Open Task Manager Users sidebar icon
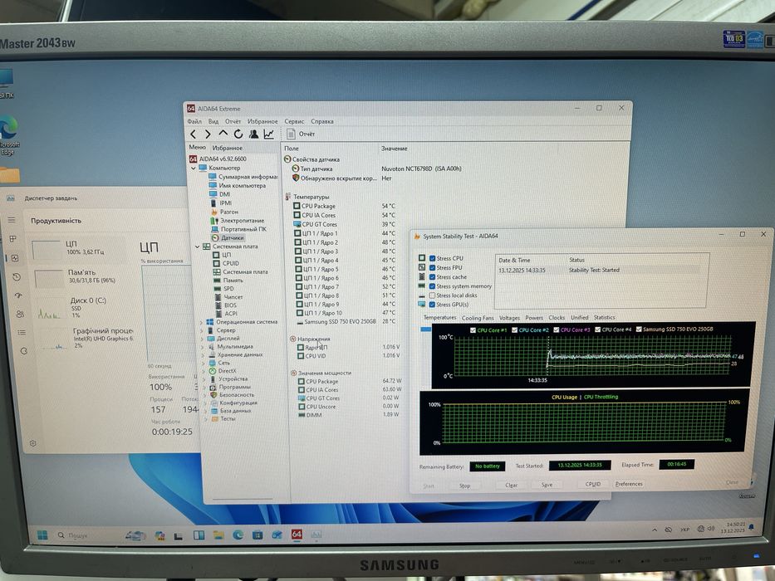775x581 pixels. [20, 314]
